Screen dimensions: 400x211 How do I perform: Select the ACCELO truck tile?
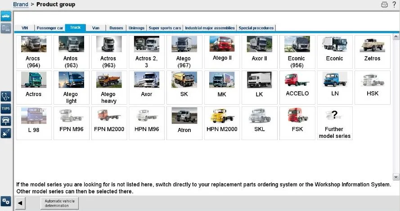tap(297, 88)
